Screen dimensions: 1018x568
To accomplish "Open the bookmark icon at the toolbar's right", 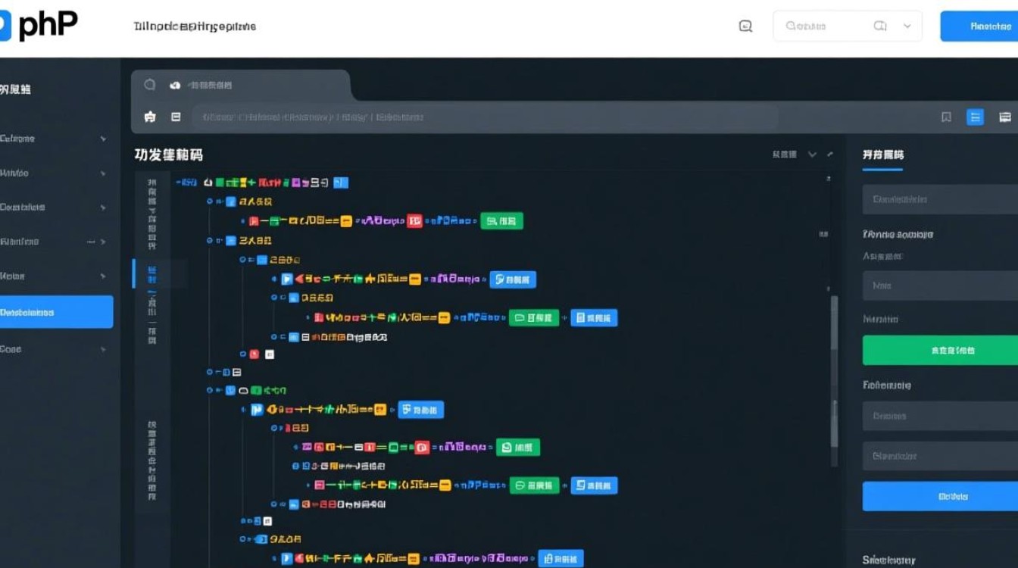I will [x=946, y=117].
